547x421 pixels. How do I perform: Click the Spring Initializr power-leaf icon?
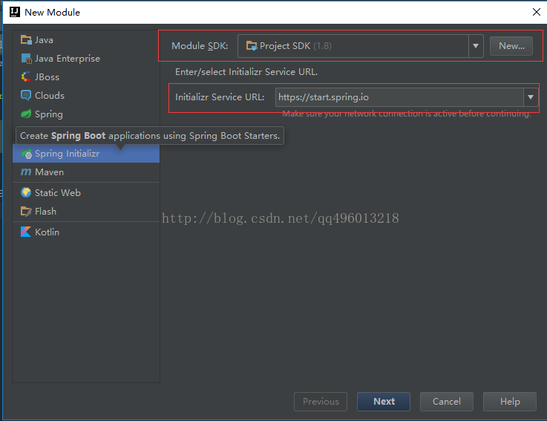tap(26, 154)
